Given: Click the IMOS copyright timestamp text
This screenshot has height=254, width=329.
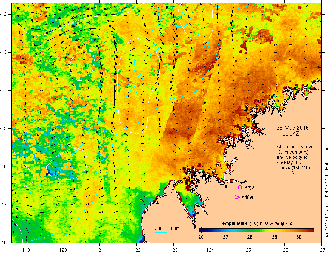Looking at the screenshot, I should [x=326, y=192].
